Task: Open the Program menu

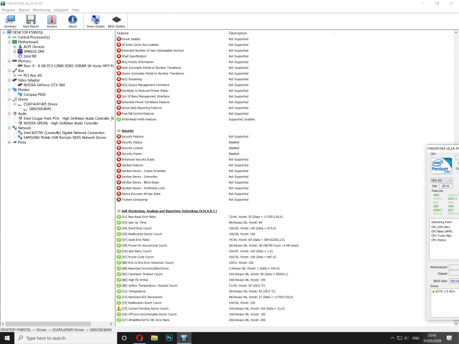Action: click(8, 10)
